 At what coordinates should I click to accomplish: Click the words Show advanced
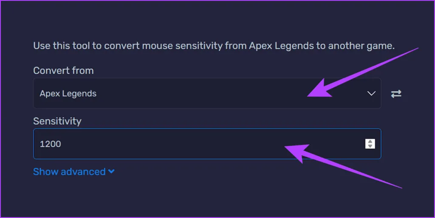coord(69,172)
